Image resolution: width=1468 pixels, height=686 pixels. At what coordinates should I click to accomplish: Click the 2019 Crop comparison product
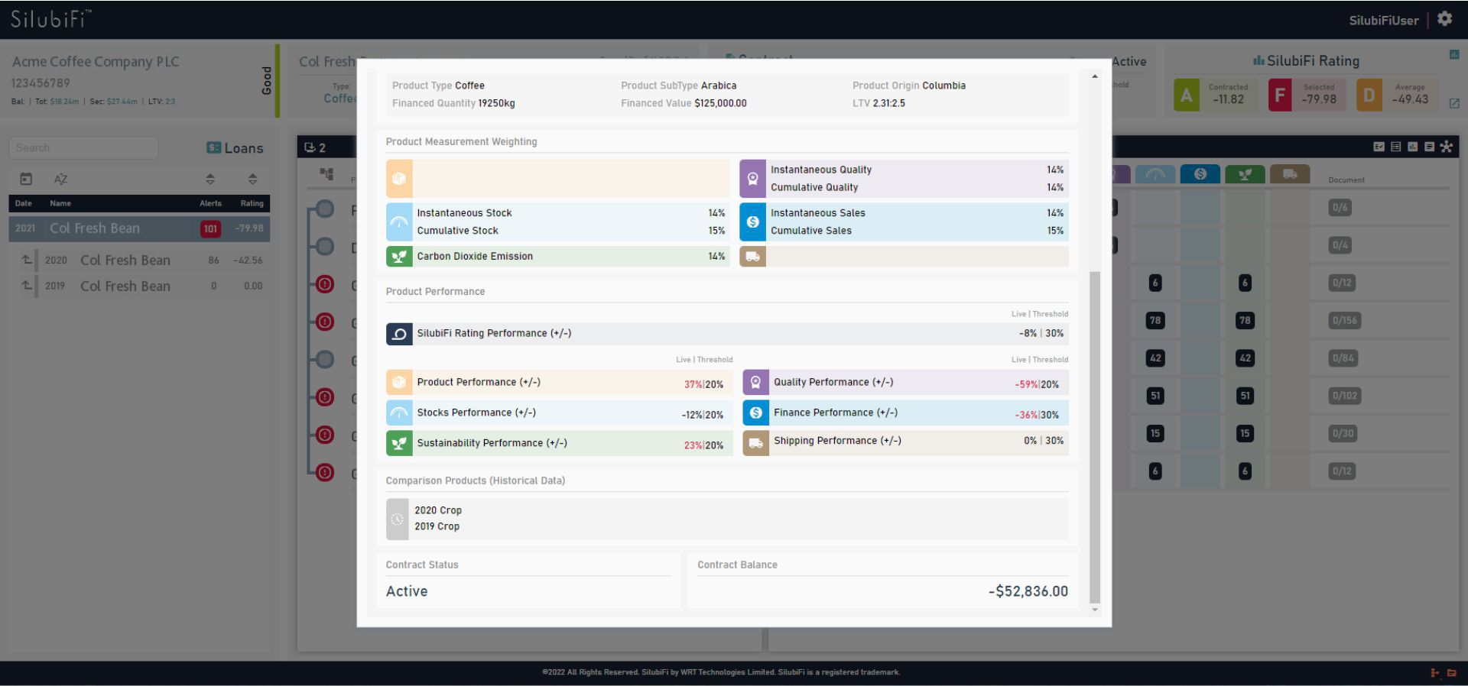click(437, 526)
